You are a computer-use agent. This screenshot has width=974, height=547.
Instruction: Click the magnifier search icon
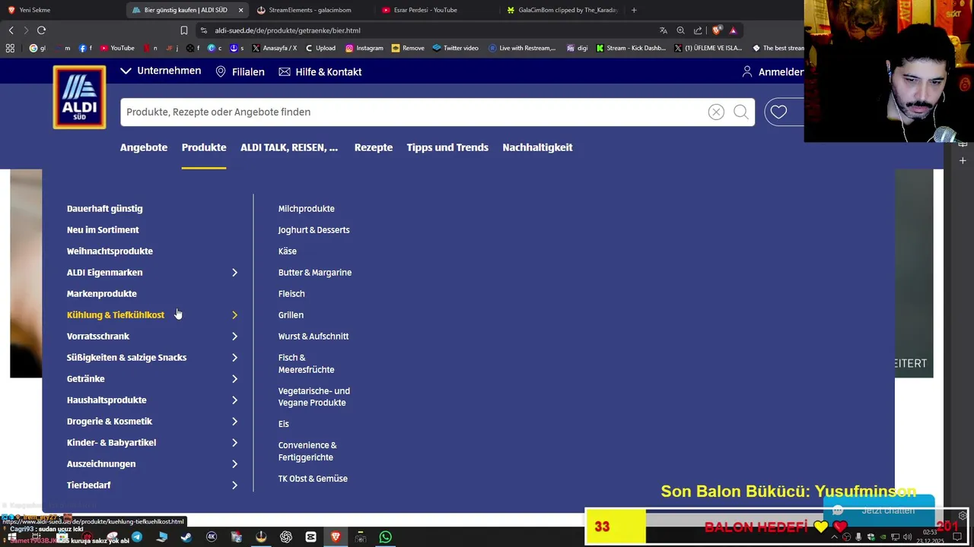pyautogui.click(x=740, y=112)
